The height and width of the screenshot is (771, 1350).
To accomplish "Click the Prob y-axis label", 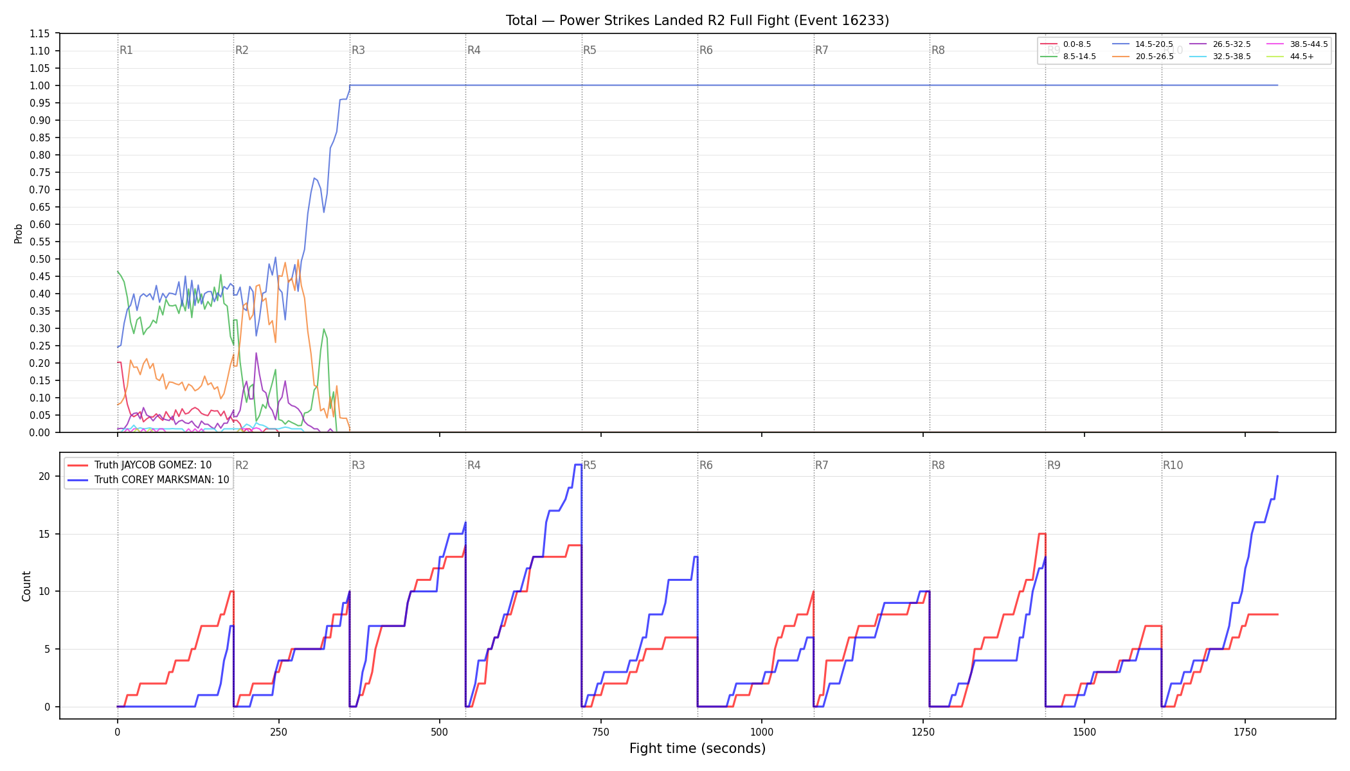I will click(18, 233).
